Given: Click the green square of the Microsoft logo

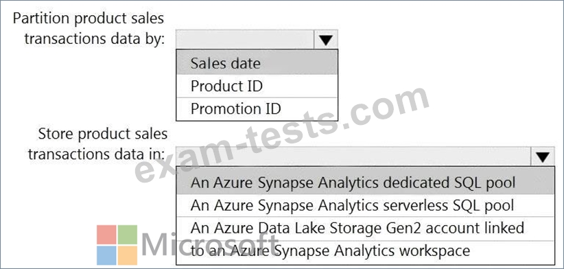Looking at the screenshot, I should [128, 235].
